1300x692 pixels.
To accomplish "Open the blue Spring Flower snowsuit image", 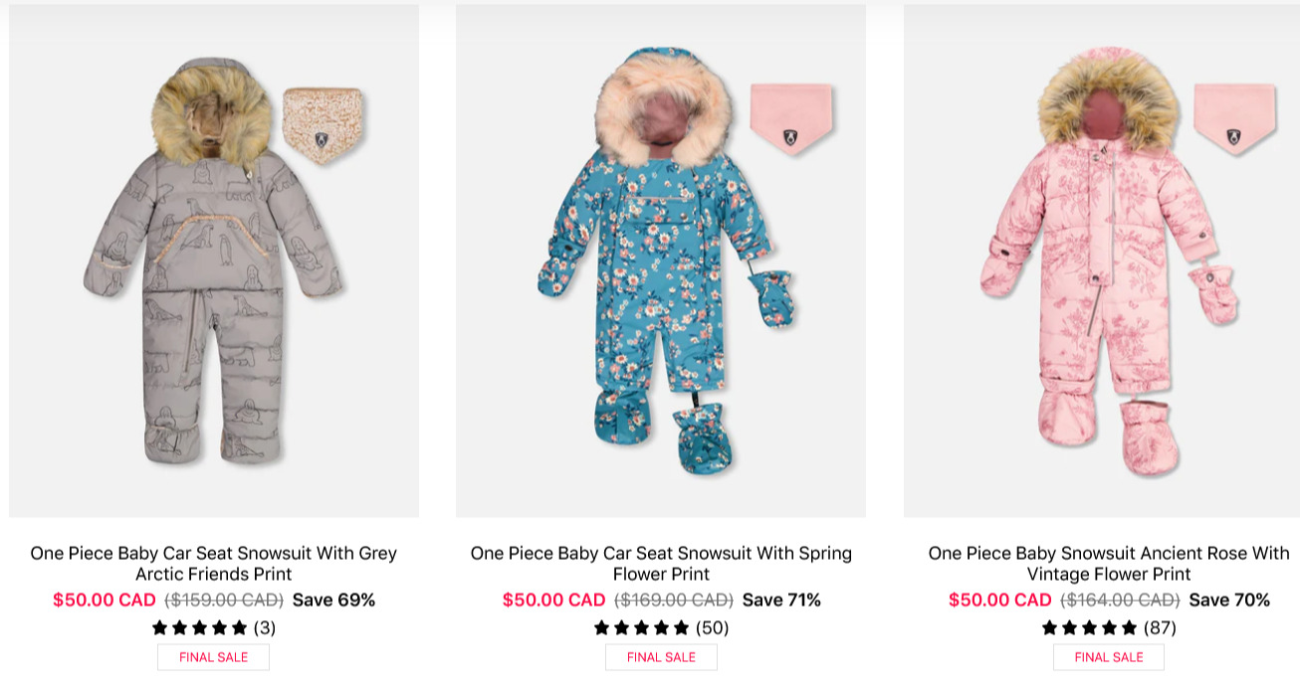I will pos(661,260).
